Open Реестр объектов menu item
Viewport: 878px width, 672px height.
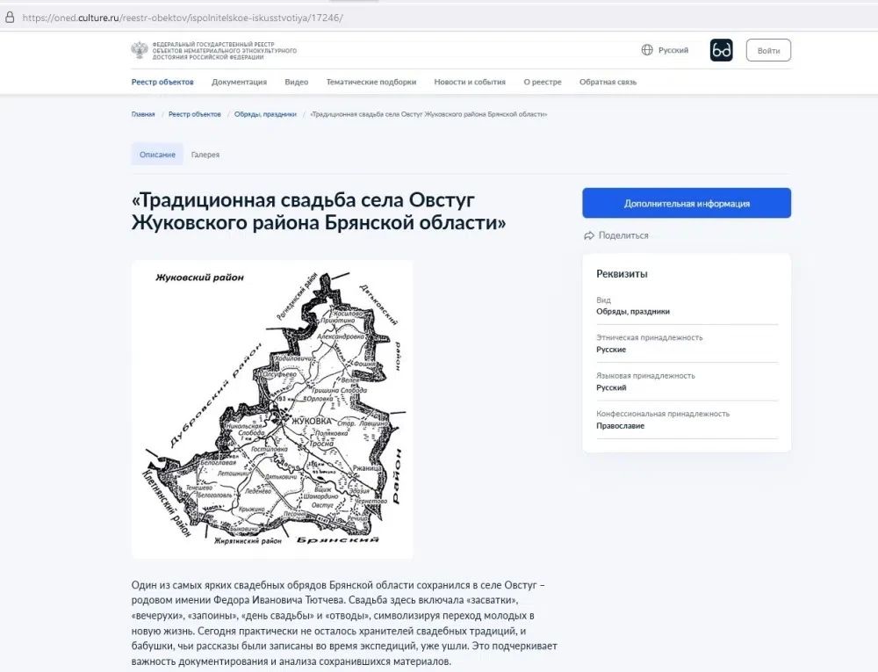tap(162, 82)
